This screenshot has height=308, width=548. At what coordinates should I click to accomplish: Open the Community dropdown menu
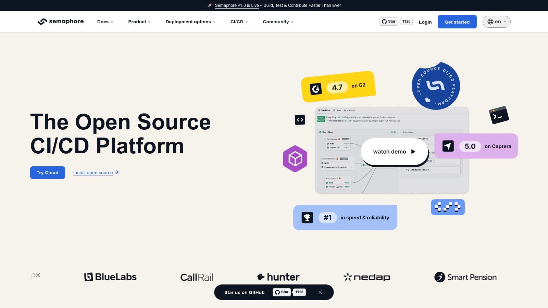[x=278, y=22]
